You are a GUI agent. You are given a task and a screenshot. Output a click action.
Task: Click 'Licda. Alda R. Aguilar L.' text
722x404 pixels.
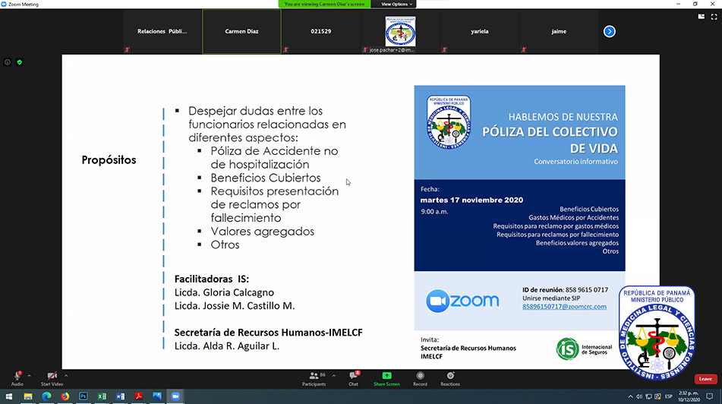click(226, 346)
